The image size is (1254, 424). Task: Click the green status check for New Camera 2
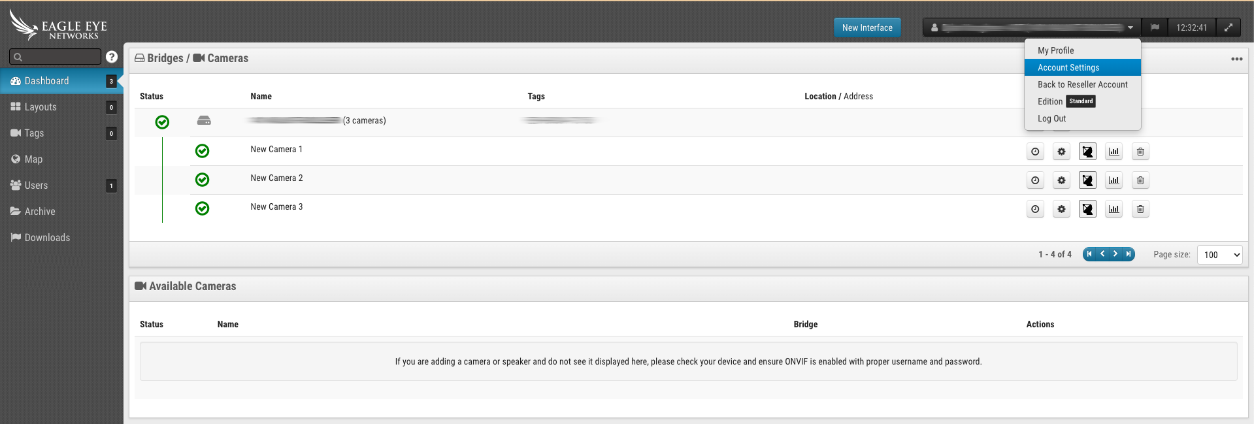tap(203, 180)
